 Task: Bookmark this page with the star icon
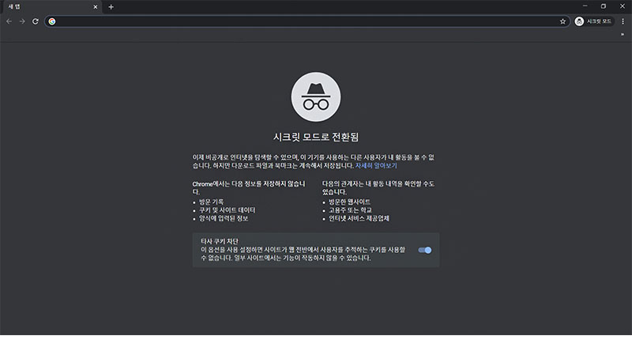click(x=562, y=21)
